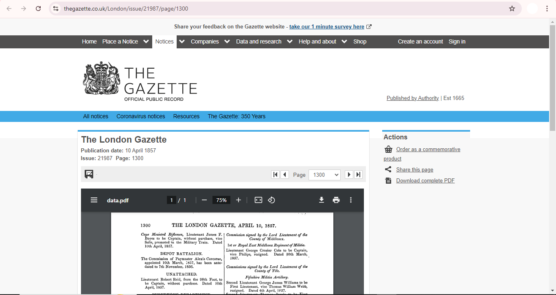Jump to first page of issue
The height and width of the screenshot is (295, 556).
276,174
